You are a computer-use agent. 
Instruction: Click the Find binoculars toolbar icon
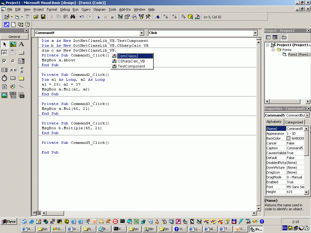point(73,17)
